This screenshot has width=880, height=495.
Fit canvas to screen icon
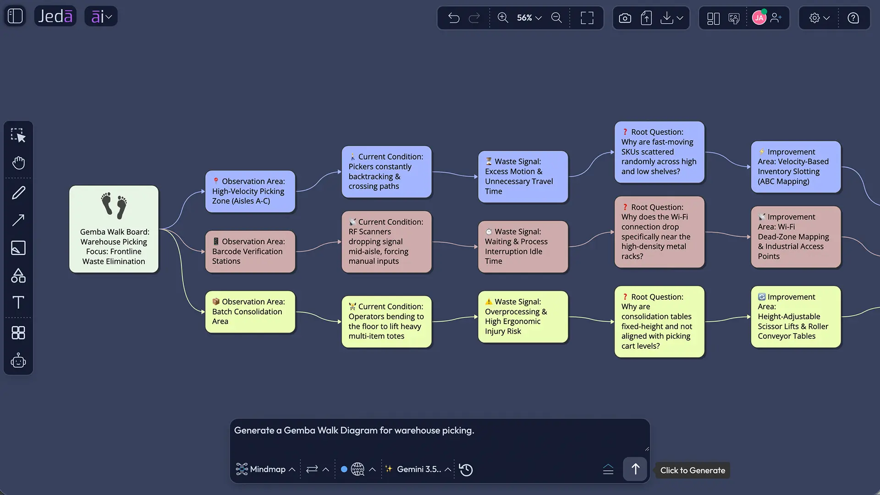tap(587, 18)
